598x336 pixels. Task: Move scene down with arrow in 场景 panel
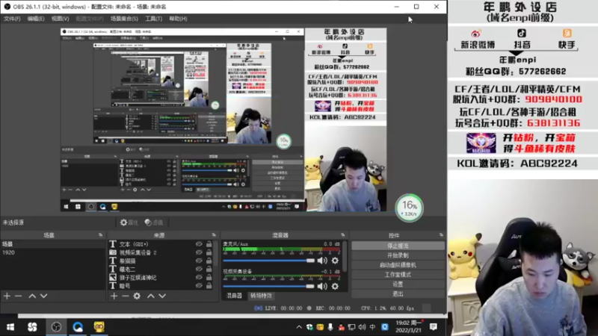[x=44, y=296]
